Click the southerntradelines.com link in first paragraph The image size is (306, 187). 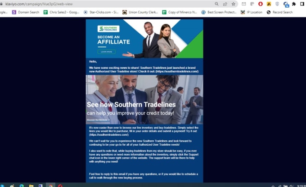(177, 71)
